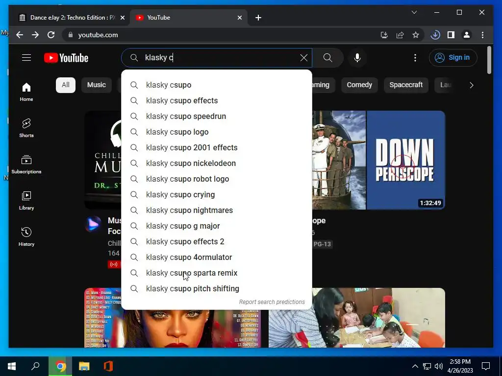This screenshot has height=376, width=502.
Task: Select the All filter chip
Action: coord(66,85)
